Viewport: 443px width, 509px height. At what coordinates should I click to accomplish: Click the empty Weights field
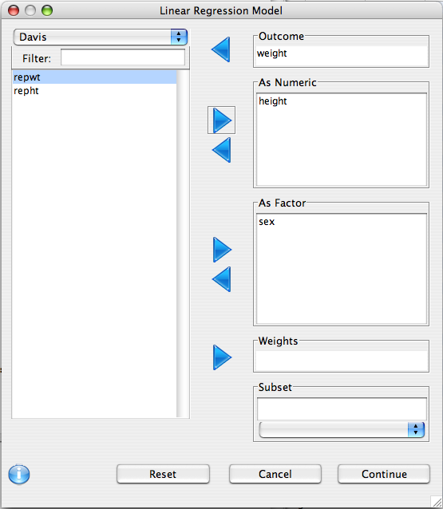pyautogui.click(x=341, y=361)
